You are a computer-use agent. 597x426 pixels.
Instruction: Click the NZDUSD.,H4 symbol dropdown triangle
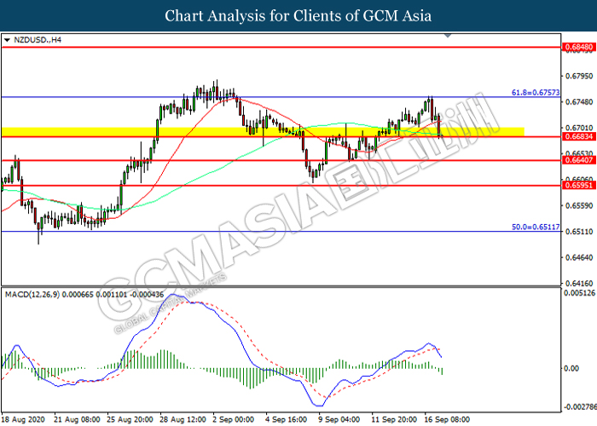pos(7,40)
